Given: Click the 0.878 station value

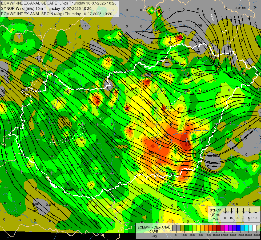Looking at the screenshot, I should 50,205.
